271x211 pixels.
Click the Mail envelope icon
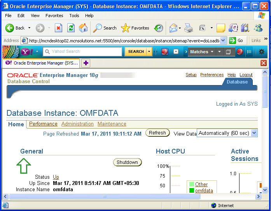click(x=173, y=28)
